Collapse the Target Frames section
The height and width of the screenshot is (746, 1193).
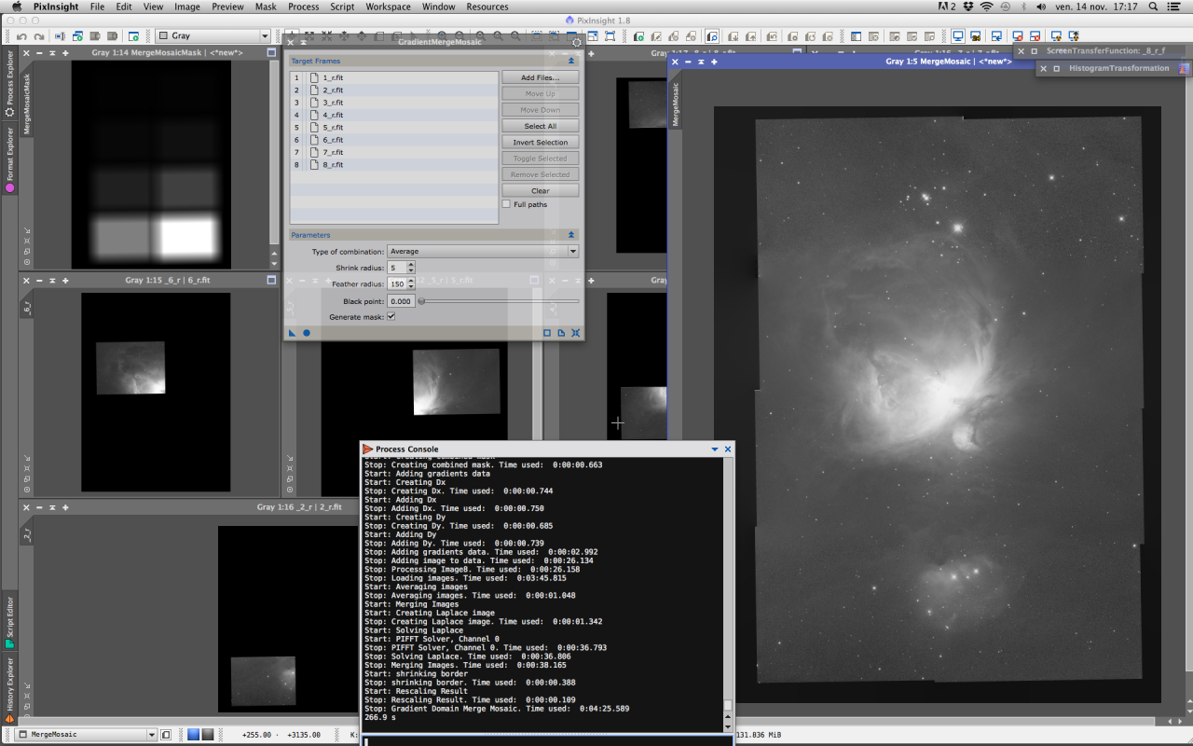571,61
